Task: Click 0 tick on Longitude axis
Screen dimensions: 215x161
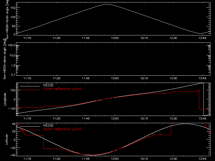Action: (x=15, y=99)
